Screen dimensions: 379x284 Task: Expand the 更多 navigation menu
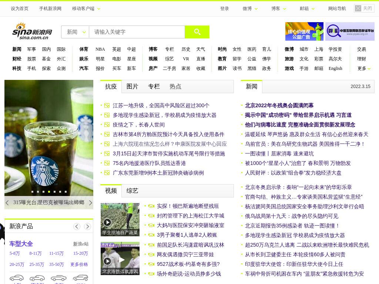coord(364,68)
